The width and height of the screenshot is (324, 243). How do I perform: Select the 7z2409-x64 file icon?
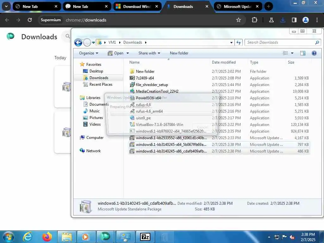point(132,78)
